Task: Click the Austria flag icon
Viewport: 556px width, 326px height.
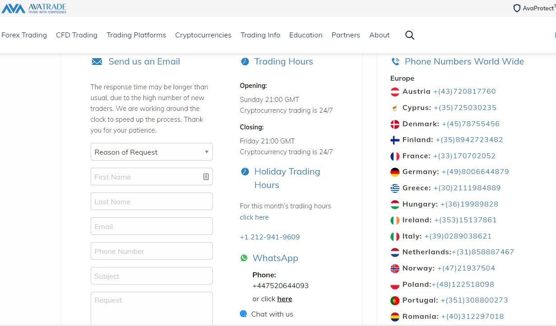Action: [x=395, y=92]
